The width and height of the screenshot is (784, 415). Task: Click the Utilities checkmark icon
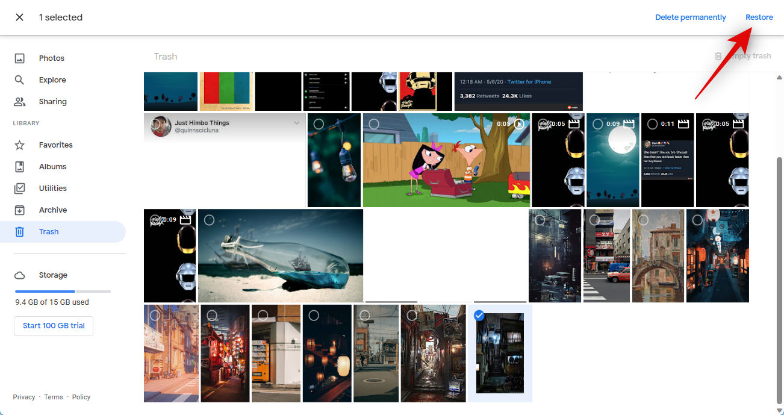(19, 189)
